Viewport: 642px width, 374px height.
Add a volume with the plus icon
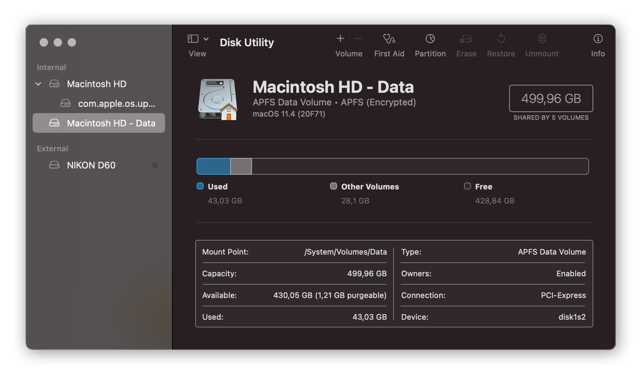pos(340,39)
